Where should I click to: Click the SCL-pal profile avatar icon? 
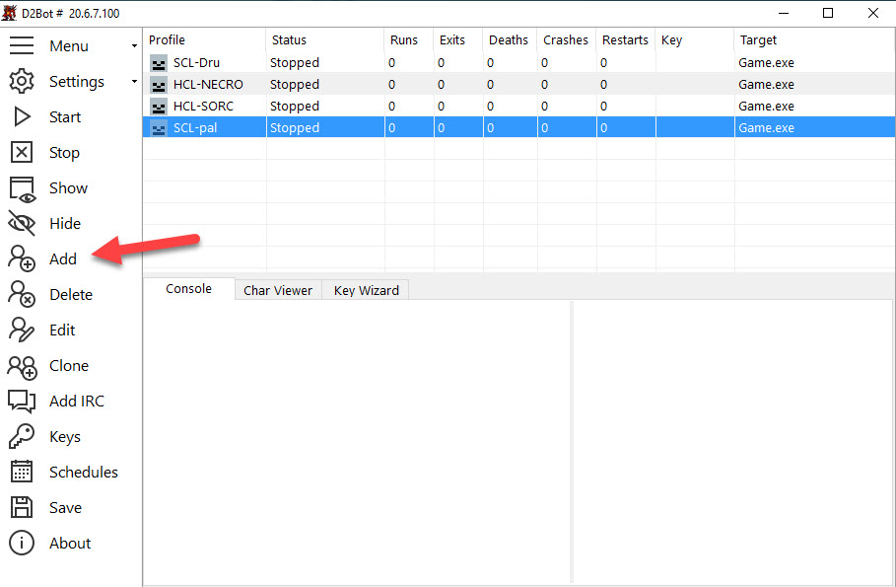pos(159,128)
